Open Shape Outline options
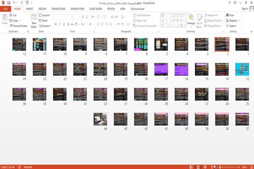Viewport: 254px width, 169px height. [213, 21]
